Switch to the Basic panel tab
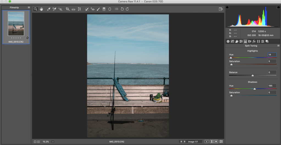 click(228, 41)
